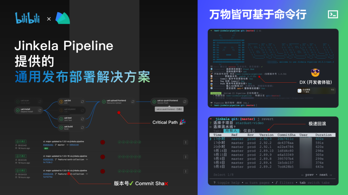Retry the uat:scan Code Scan job
This screenshot has width=348, height=195.
40,102
